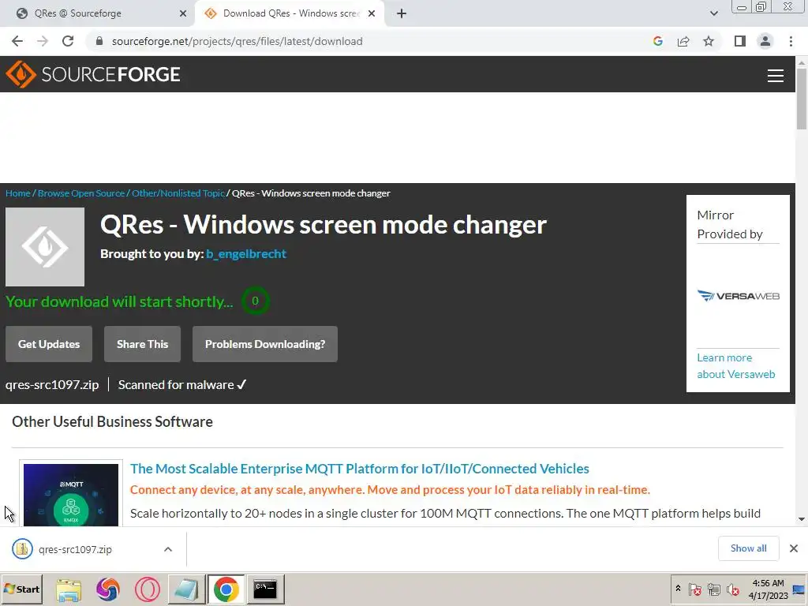
Task: Open the Scalable Enterprise MQTT Platform link
Action: (359, 469)
